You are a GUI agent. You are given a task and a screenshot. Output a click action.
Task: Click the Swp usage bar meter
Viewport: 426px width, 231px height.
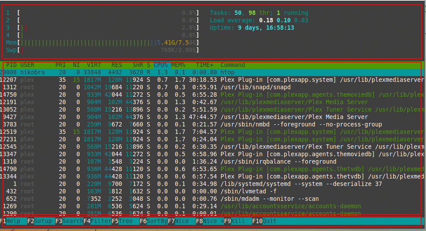tap(102, 50)
